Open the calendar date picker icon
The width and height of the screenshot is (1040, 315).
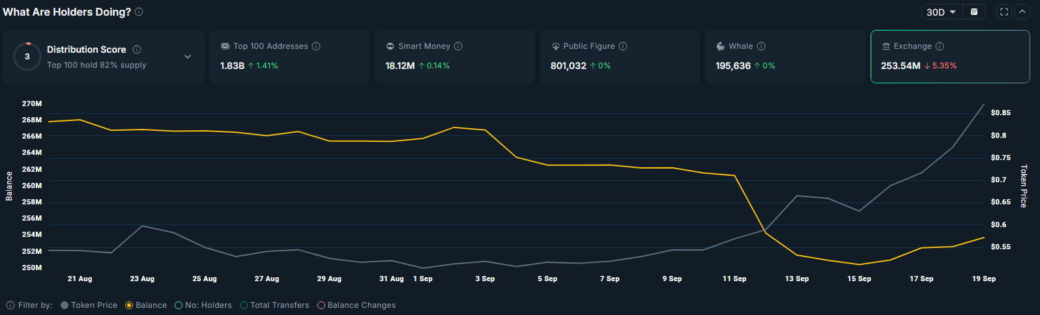(974, 12)
